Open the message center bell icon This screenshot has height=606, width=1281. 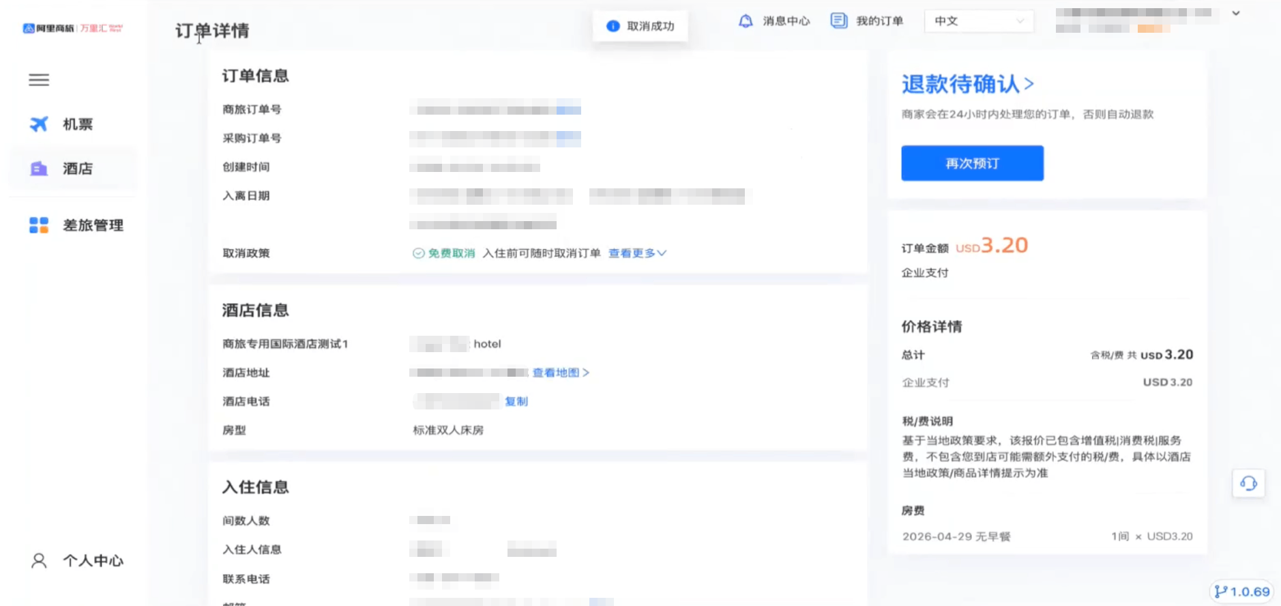(x=746, y=21)
